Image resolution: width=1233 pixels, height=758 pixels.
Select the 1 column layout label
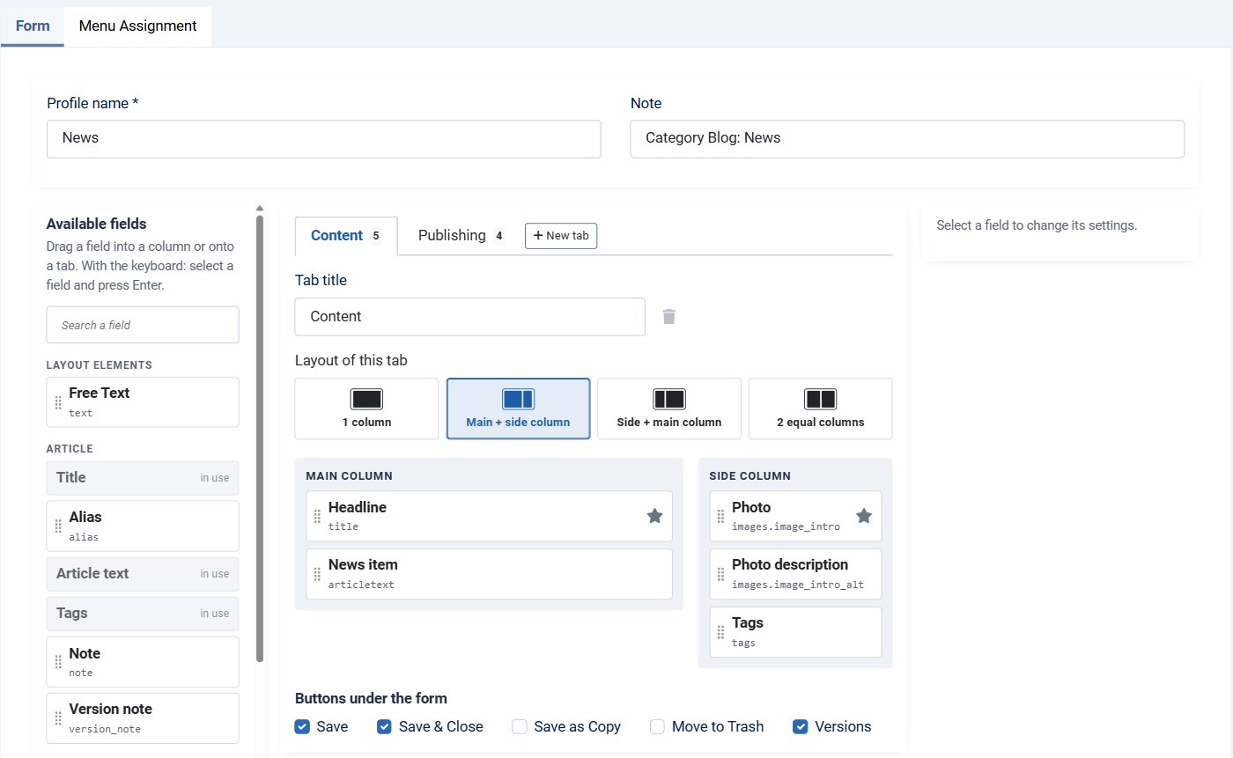[366, 423]
